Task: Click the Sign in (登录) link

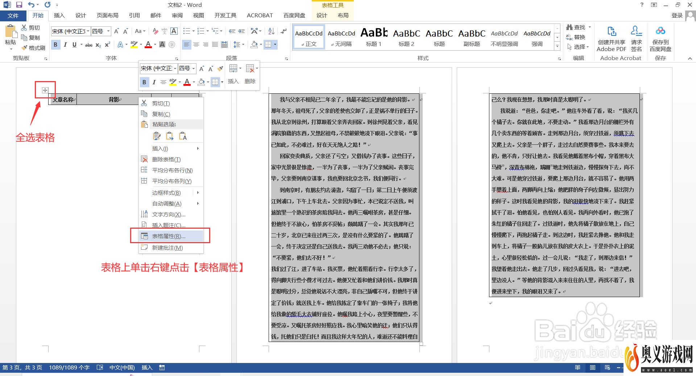Action: [x=677, y=16]
